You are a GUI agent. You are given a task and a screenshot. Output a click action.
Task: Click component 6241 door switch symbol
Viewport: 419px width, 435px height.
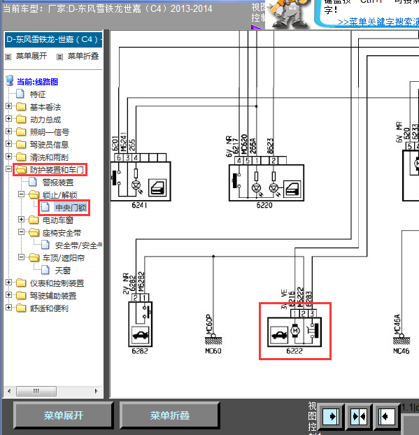click(141, 181)
